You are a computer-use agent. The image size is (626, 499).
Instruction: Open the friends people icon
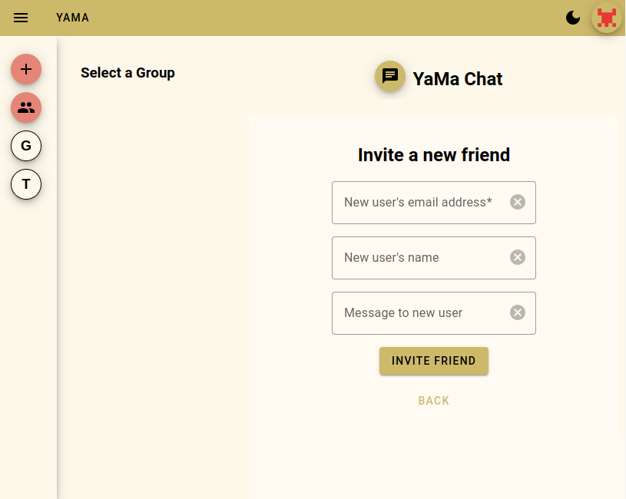(x=26, y=107)
